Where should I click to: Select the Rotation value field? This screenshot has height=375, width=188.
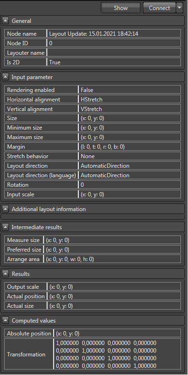pyautogui.click(x=130, y=184)
